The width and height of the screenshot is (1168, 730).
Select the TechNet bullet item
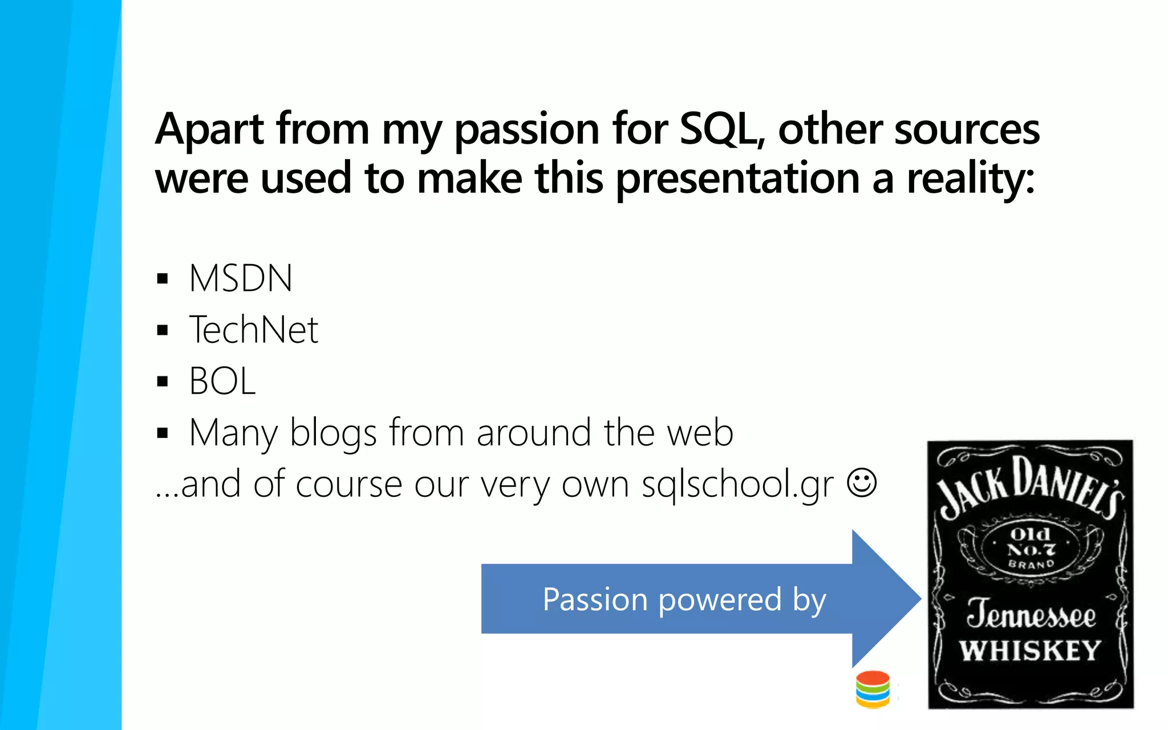(x=254, y=330)
